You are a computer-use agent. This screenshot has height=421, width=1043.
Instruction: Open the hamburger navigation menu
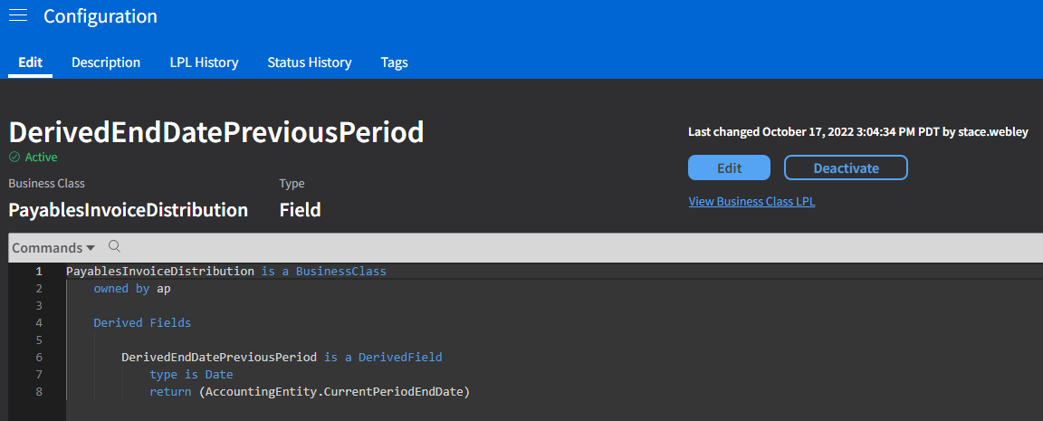pyautogui.click(x=18, y=16)
